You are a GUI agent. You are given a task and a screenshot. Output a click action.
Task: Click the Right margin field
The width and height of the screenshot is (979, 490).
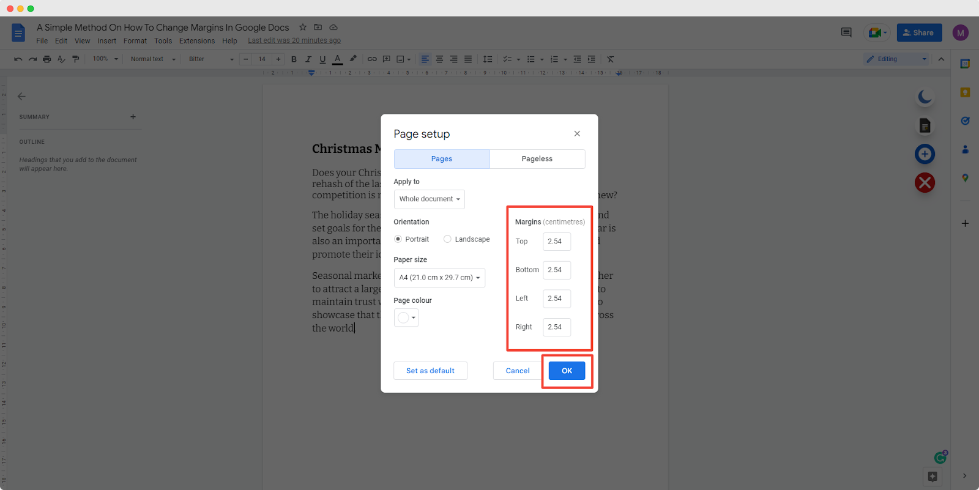(x=557, y=327)
